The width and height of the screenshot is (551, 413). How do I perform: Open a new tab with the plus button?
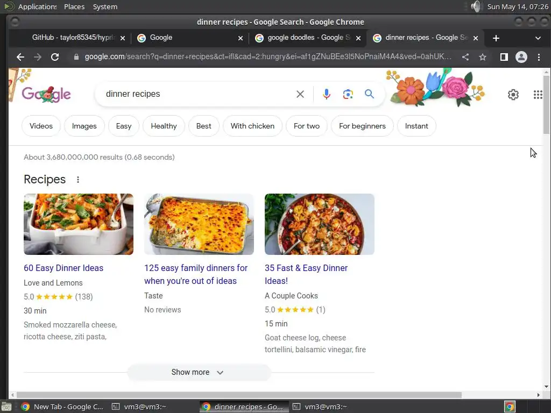(496, 38)
